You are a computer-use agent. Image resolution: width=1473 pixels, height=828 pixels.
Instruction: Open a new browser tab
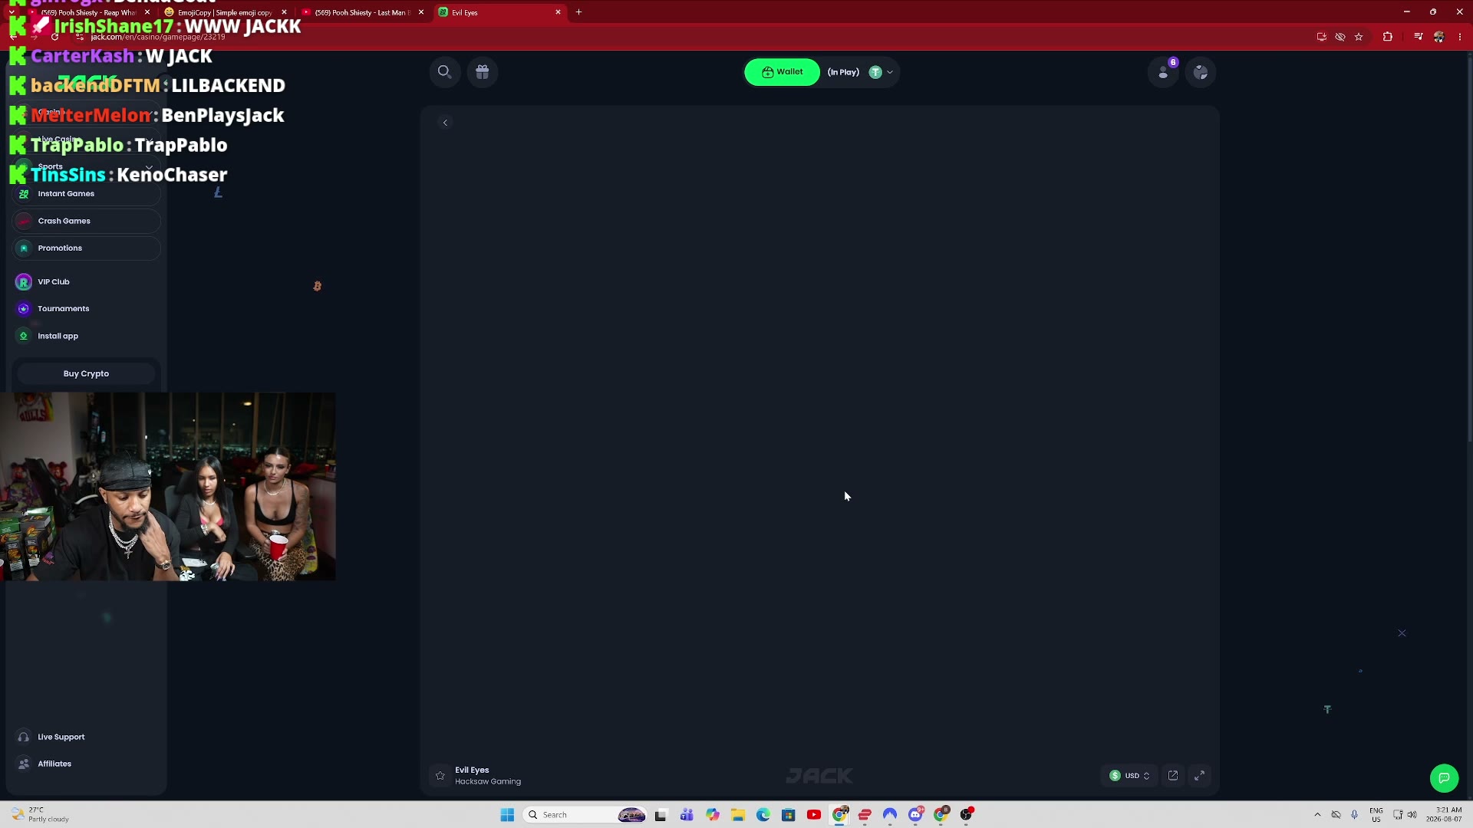pos(578,12)
